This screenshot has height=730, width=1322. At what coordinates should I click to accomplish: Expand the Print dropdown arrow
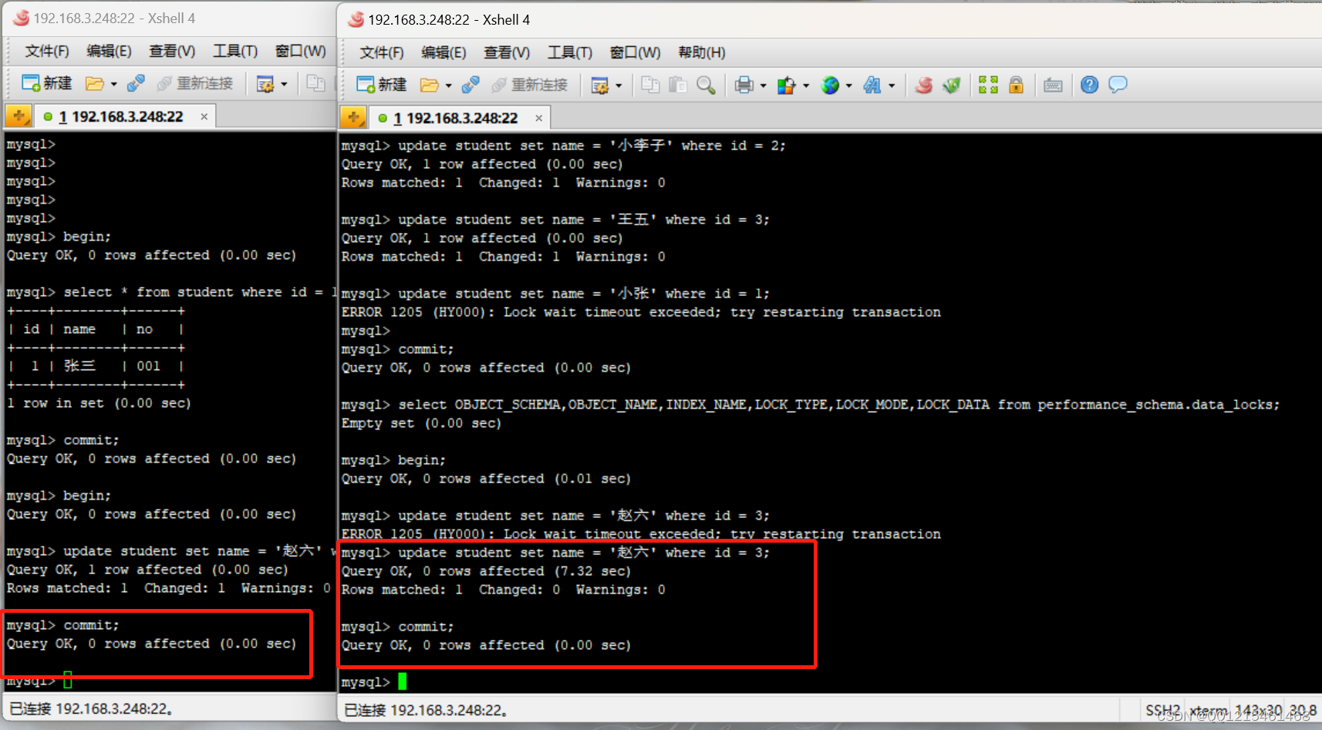pyautogui.click(x=764, y=86)
